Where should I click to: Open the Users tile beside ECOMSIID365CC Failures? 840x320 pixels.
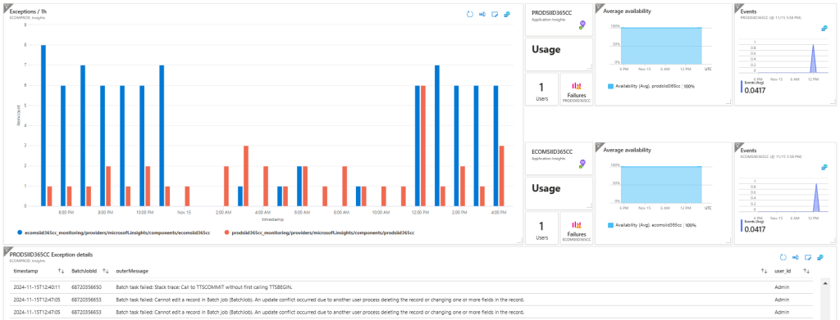tap(541, 228)
